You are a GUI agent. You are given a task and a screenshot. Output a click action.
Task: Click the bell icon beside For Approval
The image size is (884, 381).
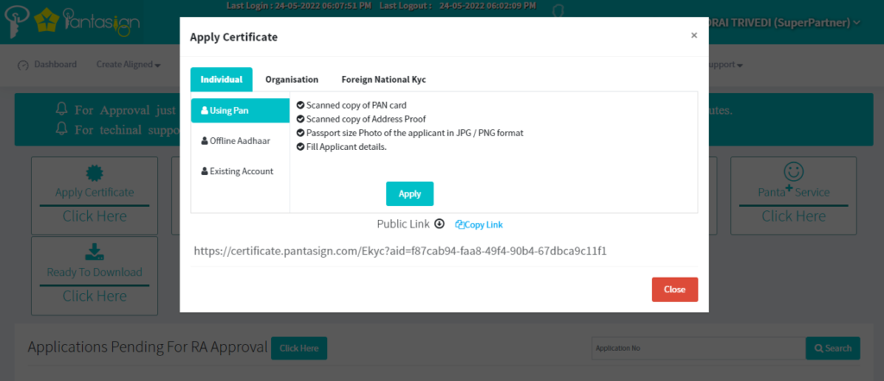61,109
